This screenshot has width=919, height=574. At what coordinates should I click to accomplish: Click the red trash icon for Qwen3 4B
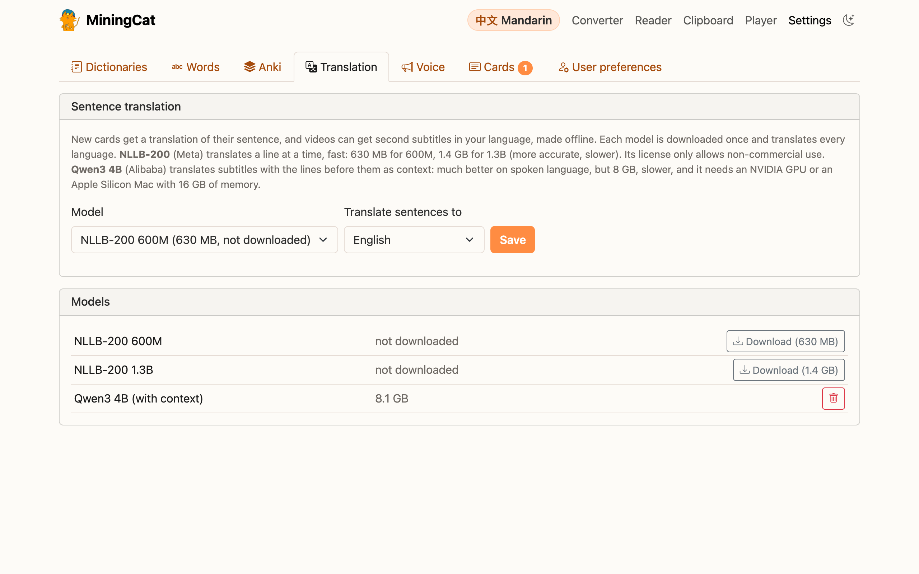pos(833,398)
